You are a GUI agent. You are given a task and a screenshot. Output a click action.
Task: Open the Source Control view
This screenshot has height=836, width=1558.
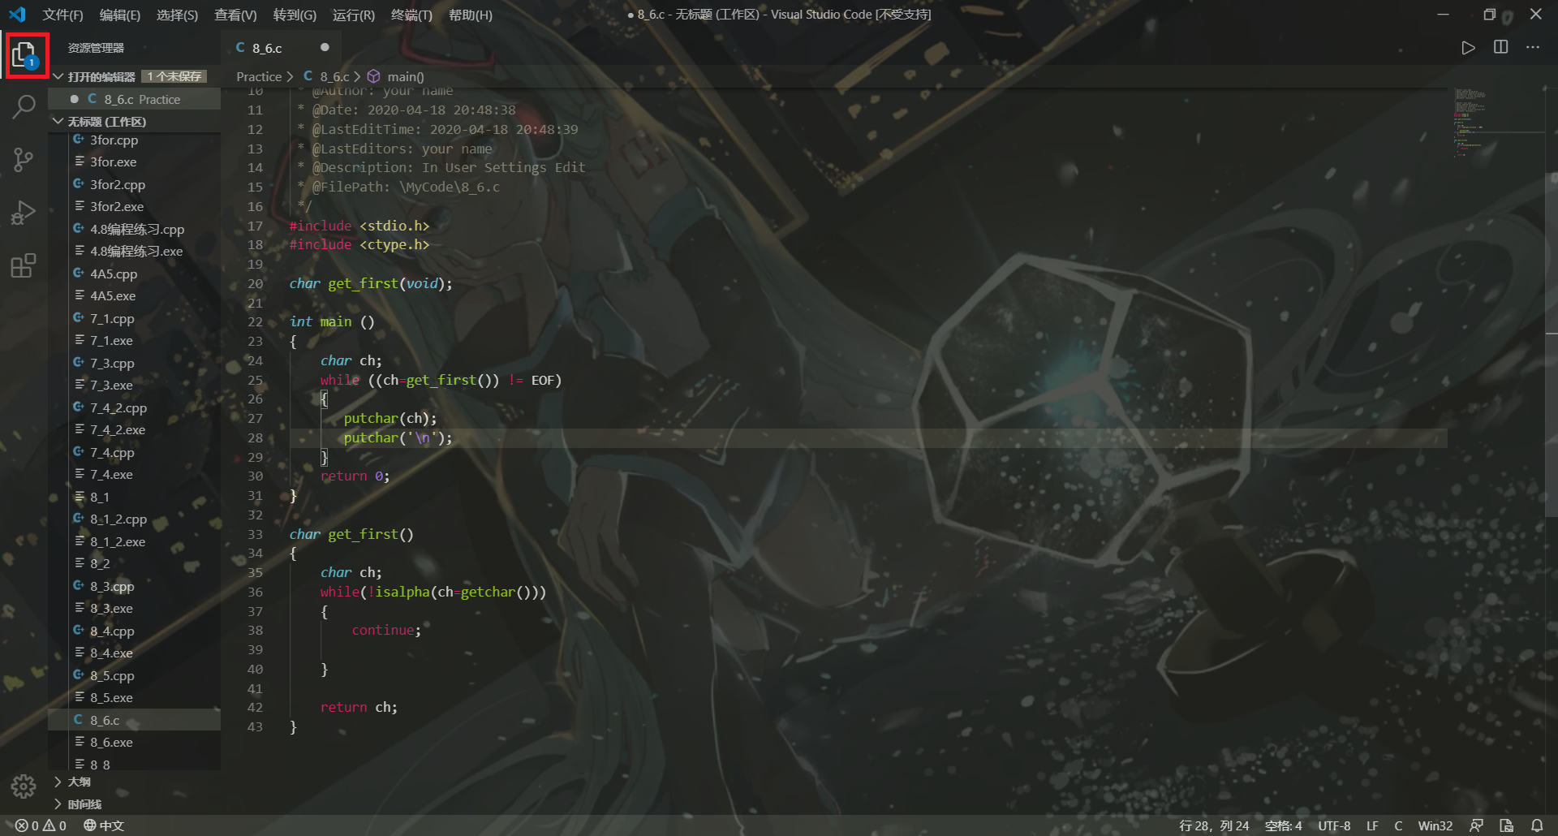point(24,161)
